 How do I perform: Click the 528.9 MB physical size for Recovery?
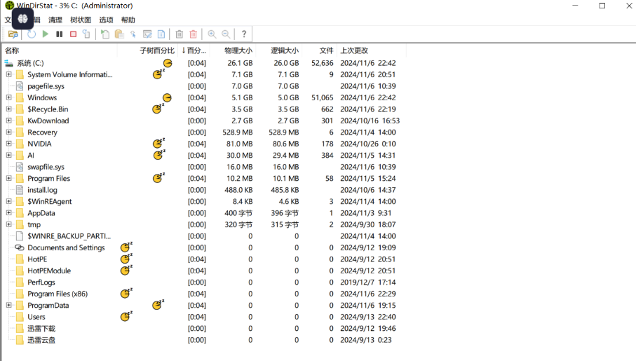238,132
